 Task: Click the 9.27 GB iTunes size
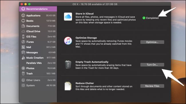51,42
